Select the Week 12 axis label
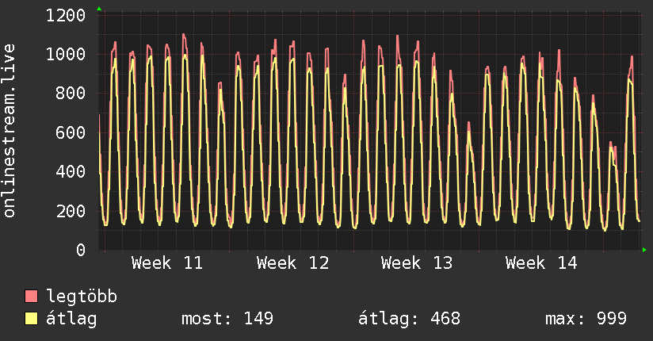 coord(292,262)
